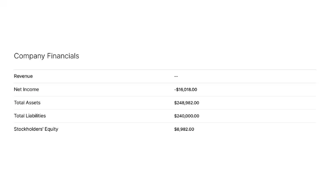Click the $248,982.00 total assets value
The width and height of the screenshot is (329, 185).
click(186, 102)
